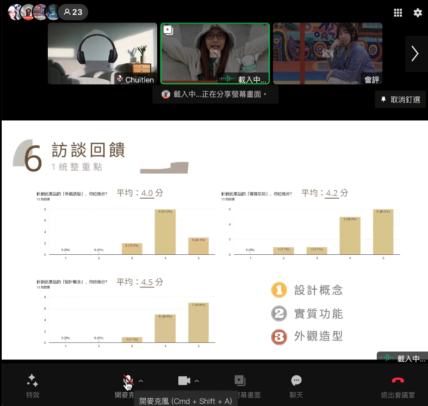This screenshot has width=428, height=406.
Task: Click the 正在分享螢幕畫面 notification banner
Action: pyautogui.click(x=215, y=94)
